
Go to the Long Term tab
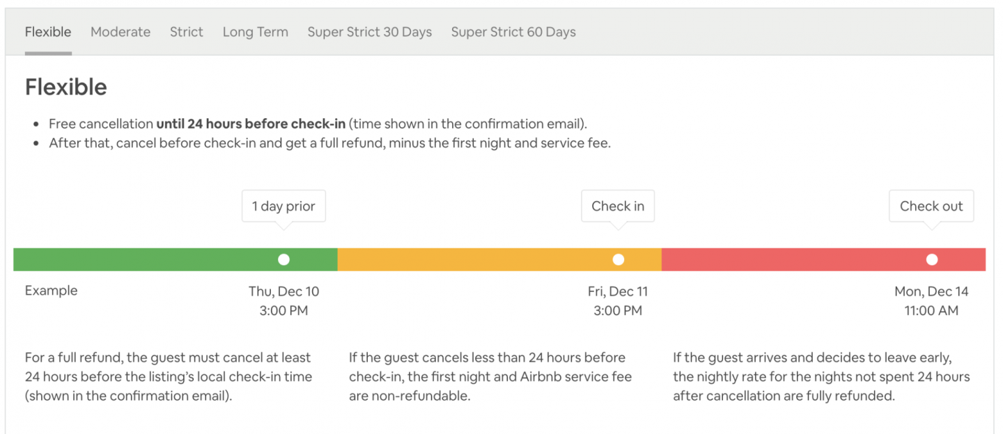256,32
